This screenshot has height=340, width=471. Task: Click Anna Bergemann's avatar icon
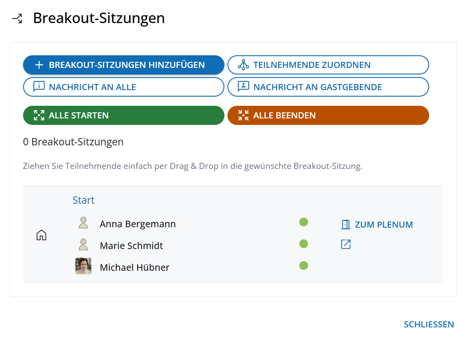(84, 223)
